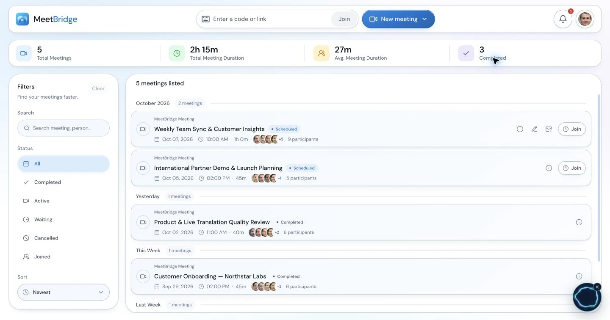The width and height of the screenshot is (610, 320).
Task: Click the search magnifier icon
Action: [x=27, y=128]
